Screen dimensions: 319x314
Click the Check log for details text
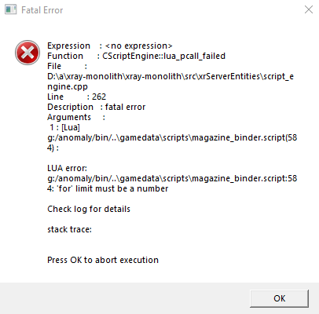point(89,209)
